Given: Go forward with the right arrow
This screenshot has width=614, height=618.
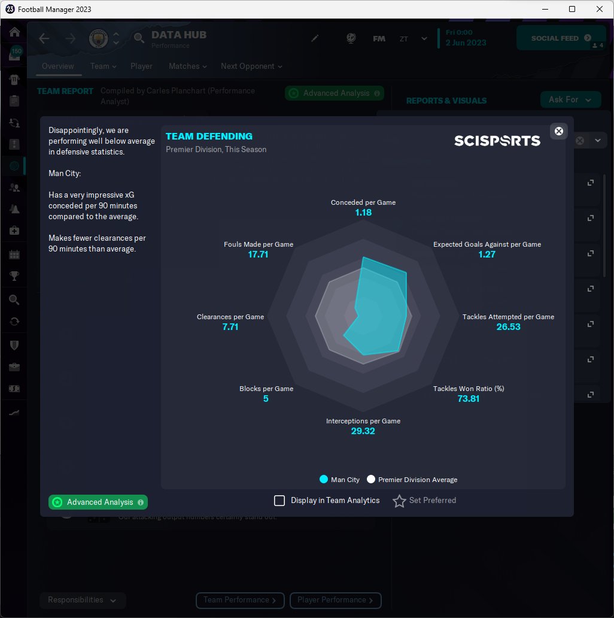Looking at the screenshot, I should point(71,38).
